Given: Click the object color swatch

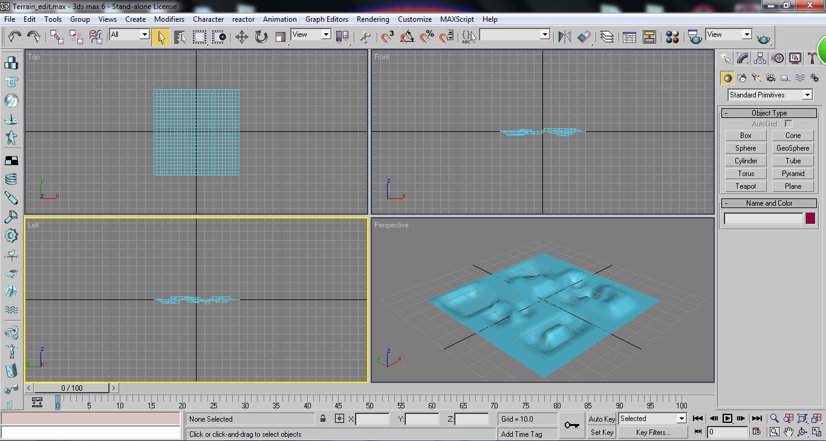Looking at the screenshot, I should point(810,218).
